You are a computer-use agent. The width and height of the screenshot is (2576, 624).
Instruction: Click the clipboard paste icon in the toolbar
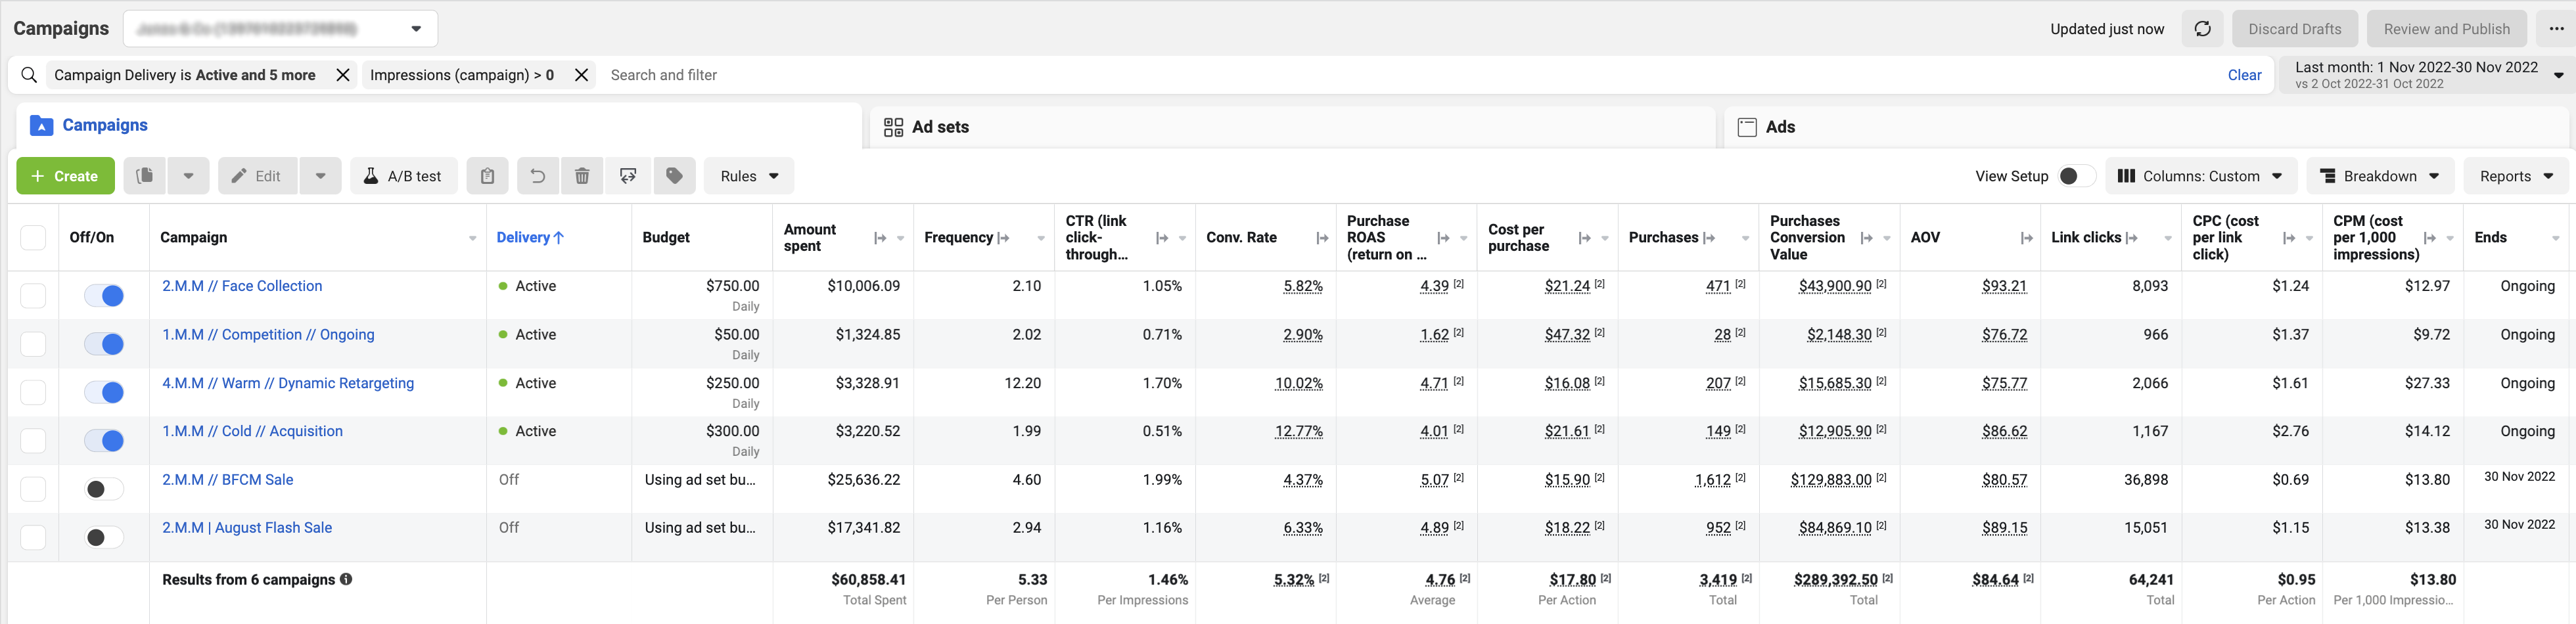click(487, 176)
